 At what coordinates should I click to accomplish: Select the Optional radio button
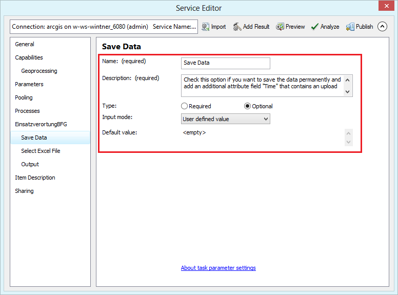coord(248,106)
